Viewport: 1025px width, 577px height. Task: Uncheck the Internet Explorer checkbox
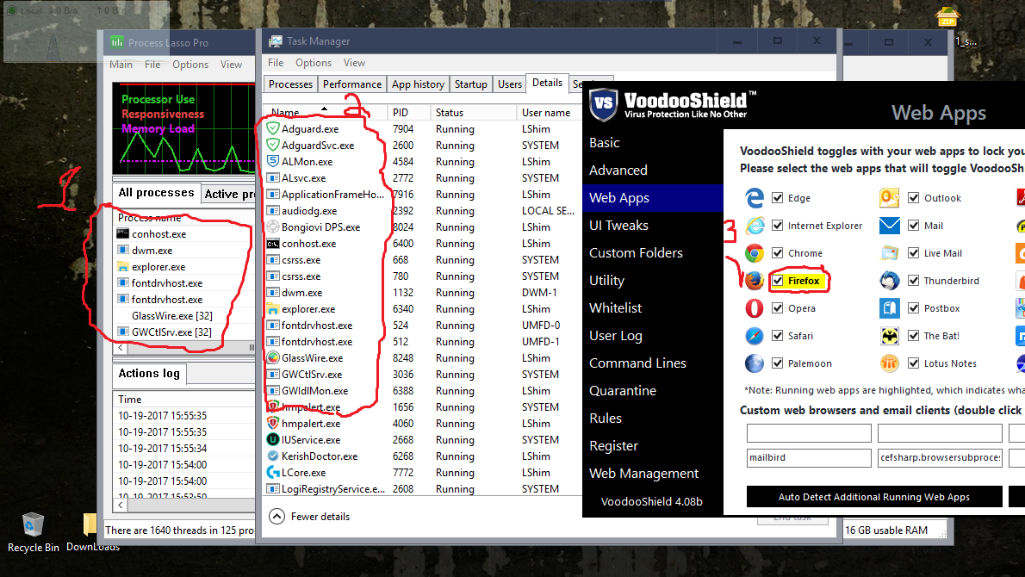(777, 226)
